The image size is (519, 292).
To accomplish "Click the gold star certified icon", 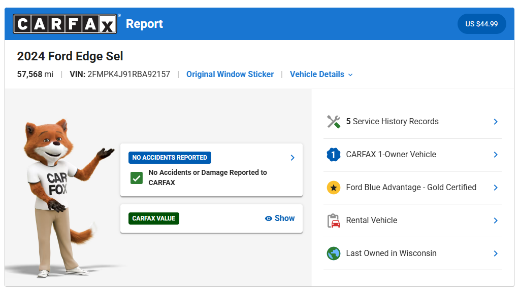I will (334, 188).
